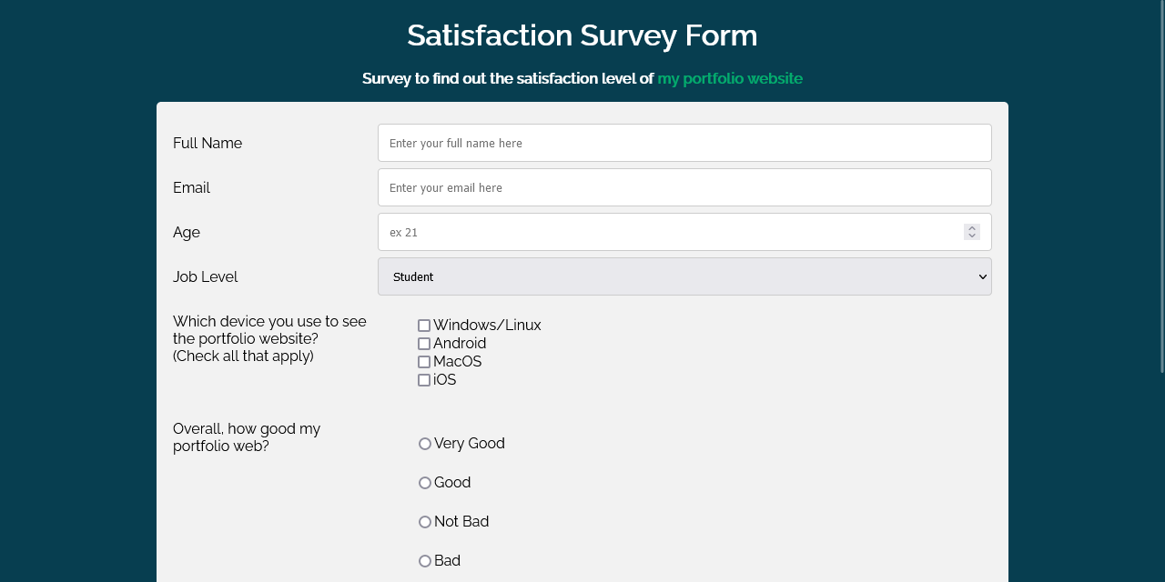
Task: Click the Email field label
Action: pyautogui.click(x=191, y=187)
